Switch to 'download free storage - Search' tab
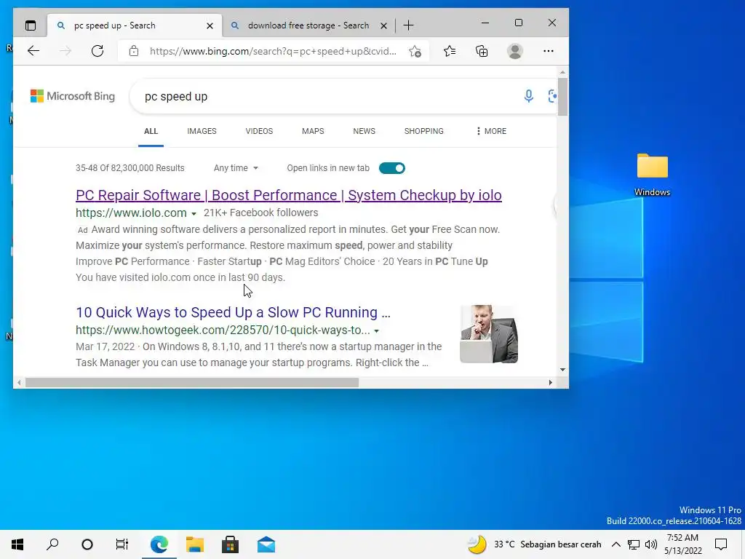Screen dimensions: 745x559 (x=308, y=25)
